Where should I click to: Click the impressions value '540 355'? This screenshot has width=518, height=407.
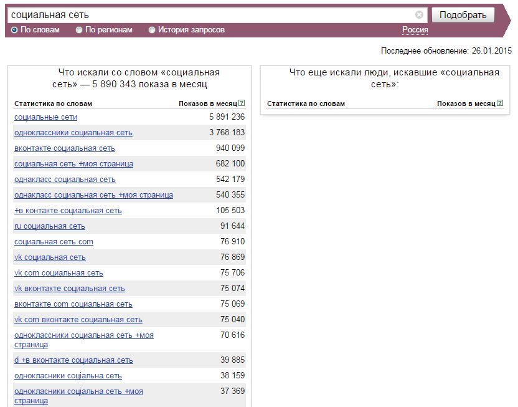pyautogui.click(x=230, y=194)
